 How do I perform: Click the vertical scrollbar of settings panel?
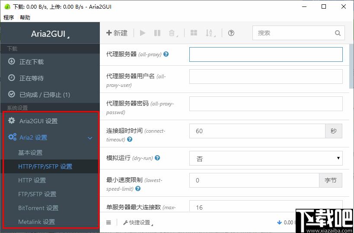pyautogui.click(x=351, y=67)
